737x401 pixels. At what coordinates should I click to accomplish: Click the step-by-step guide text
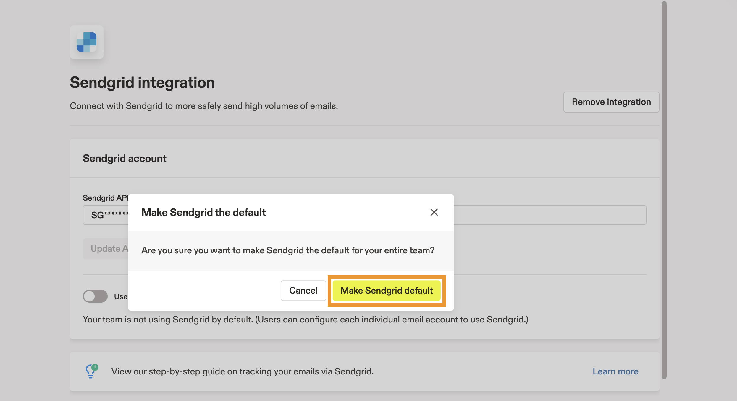tap(243, 371)
